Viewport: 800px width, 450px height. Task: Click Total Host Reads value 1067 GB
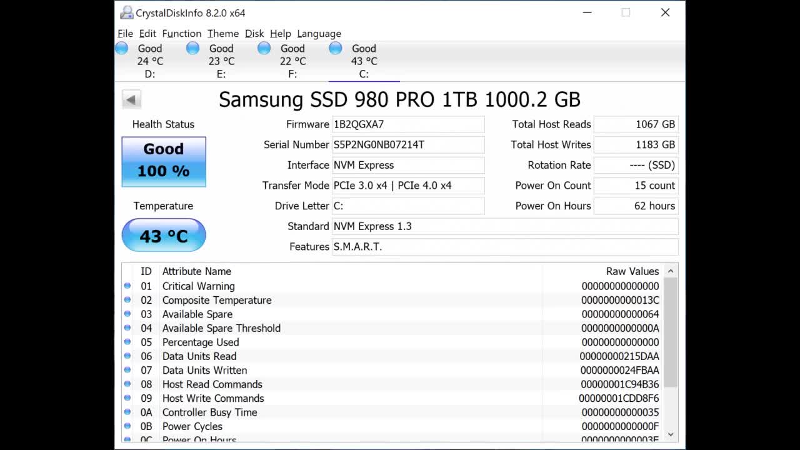tap(636, 124)
